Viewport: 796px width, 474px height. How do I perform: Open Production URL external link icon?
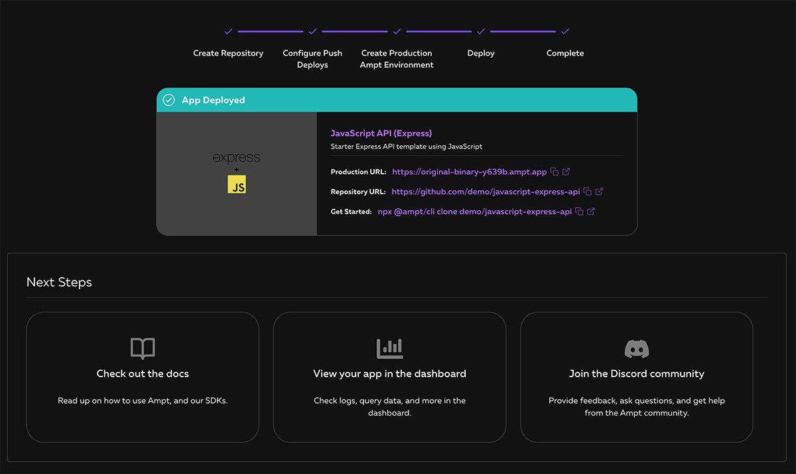tap(566, 172)
